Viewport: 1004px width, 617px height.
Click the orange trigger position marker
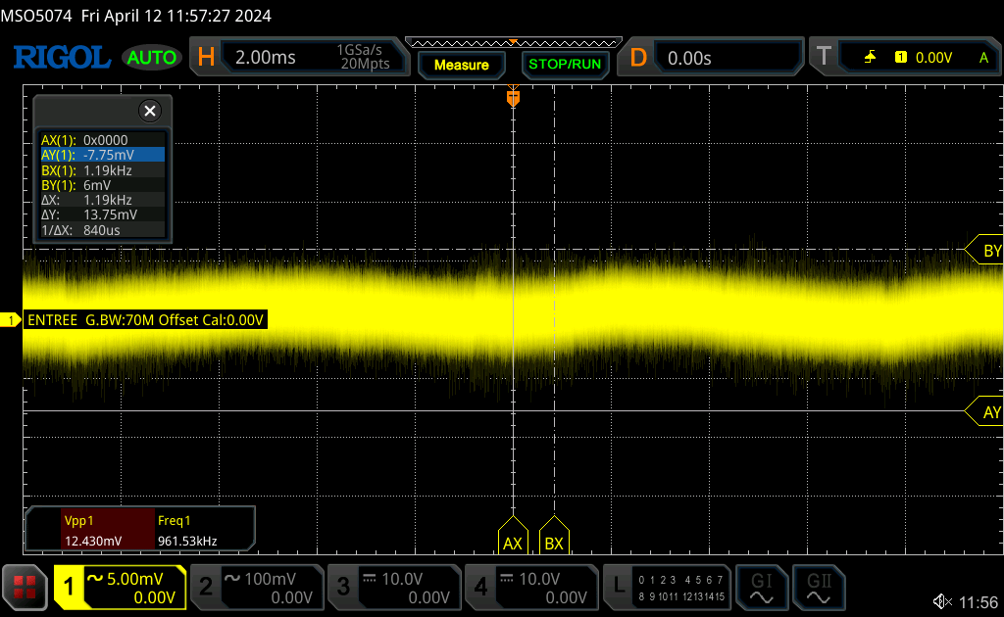click(513, 97)
